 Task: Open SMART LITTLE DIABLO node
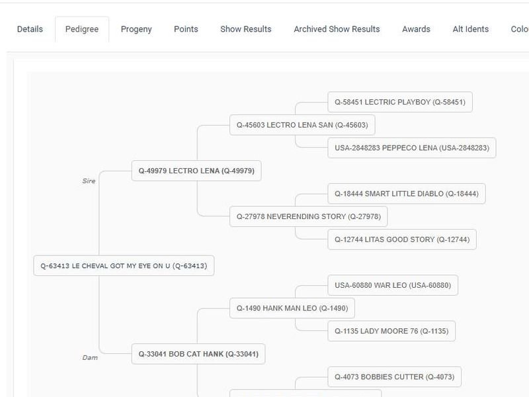(x=406, y=194)
